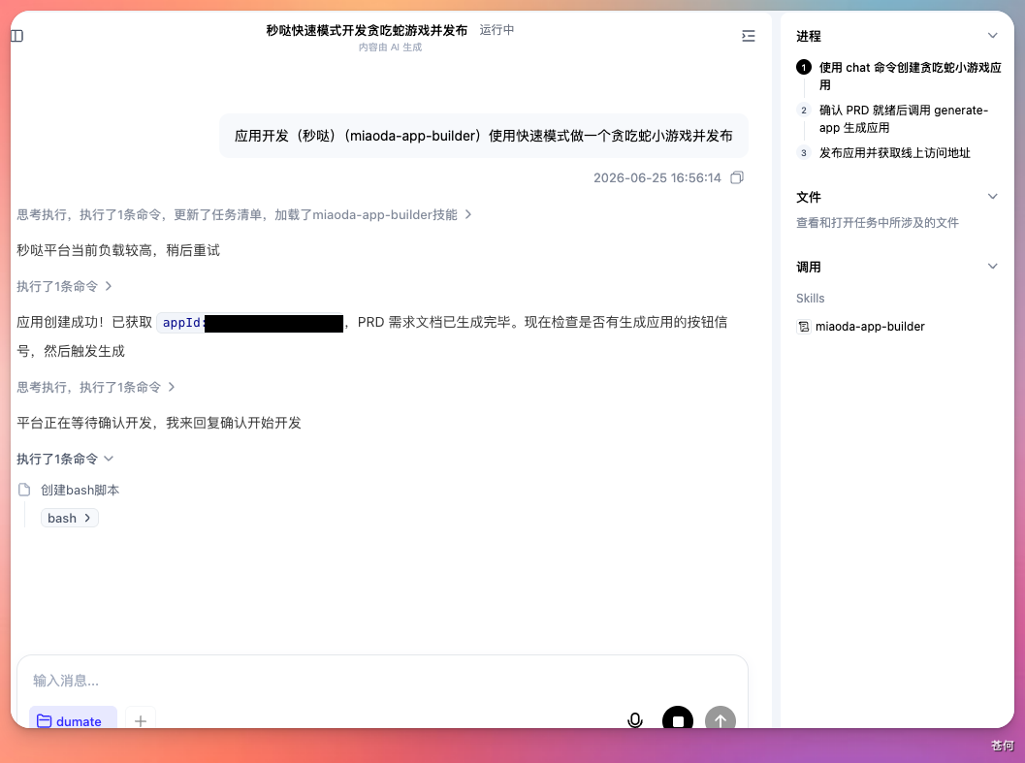Viewport: 1025px width, 763px height.
Task: Expand 思考执行 加载了miaoda-app-builder技能 row
Action: [x=243, y=214]
